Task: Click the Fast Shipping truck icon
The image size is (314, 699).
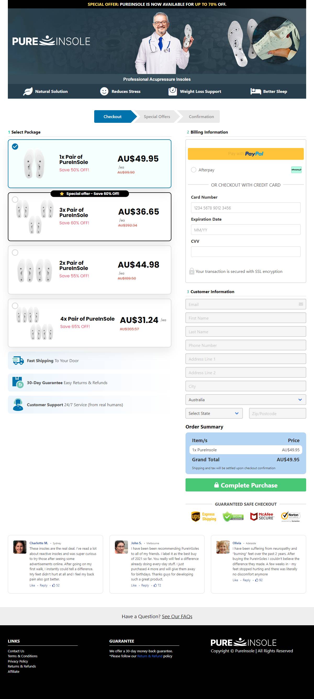Action: click(x=18, y=361)
